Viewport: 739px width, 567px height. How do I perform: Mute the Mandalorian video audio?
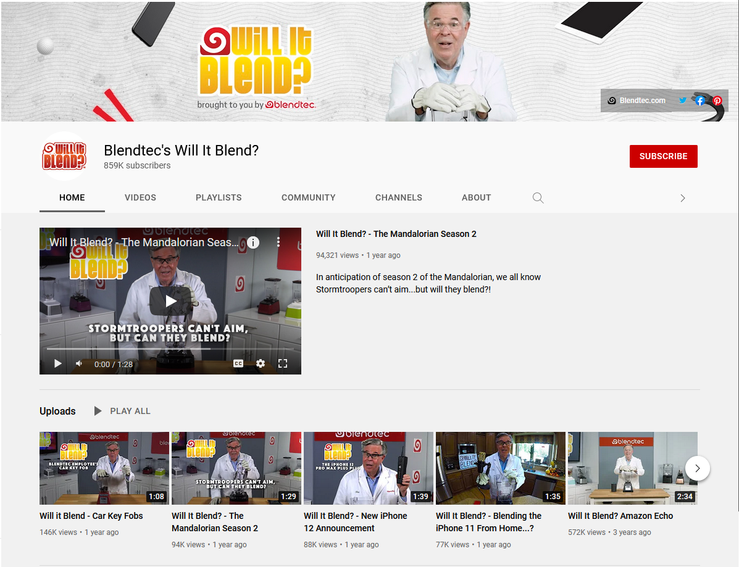(x=78, y=363)
